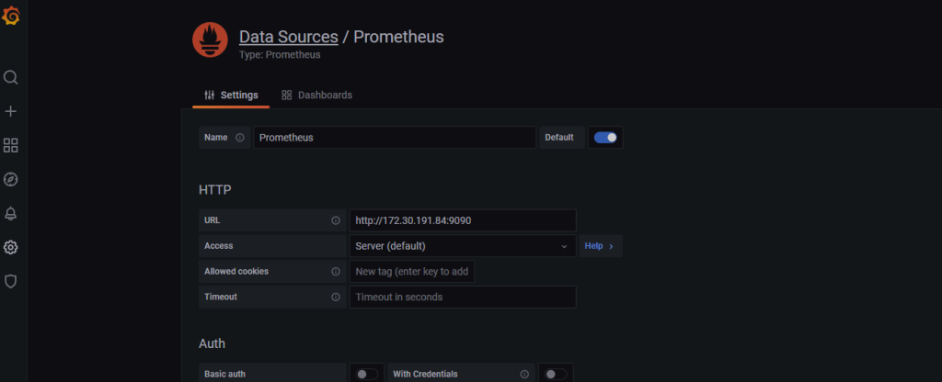Click the URL input field

[x=463, y=220]
